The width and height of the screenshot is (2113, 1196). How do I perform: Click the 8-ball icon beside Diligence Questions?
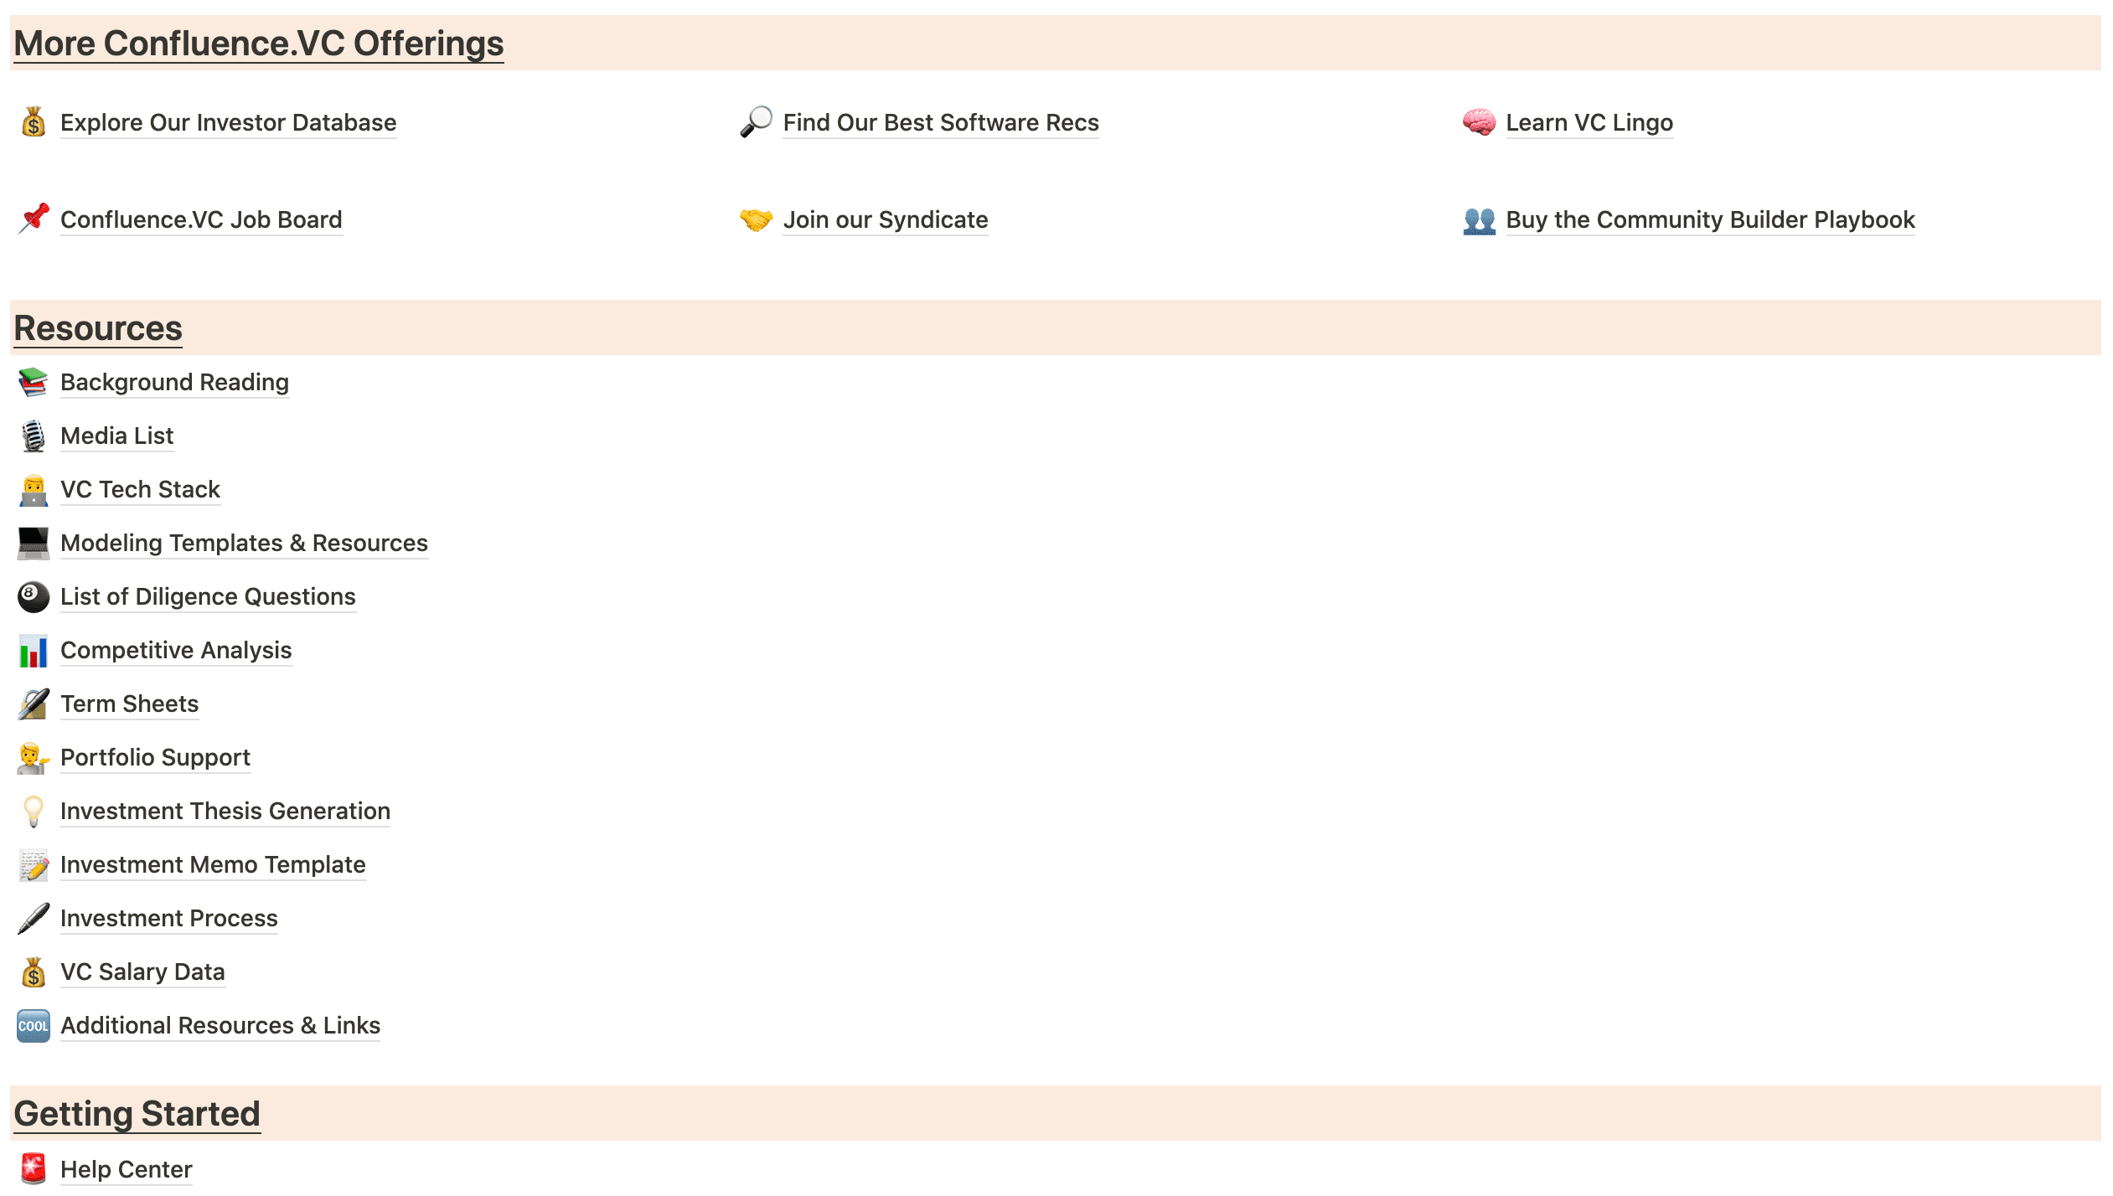pos(34,596)
